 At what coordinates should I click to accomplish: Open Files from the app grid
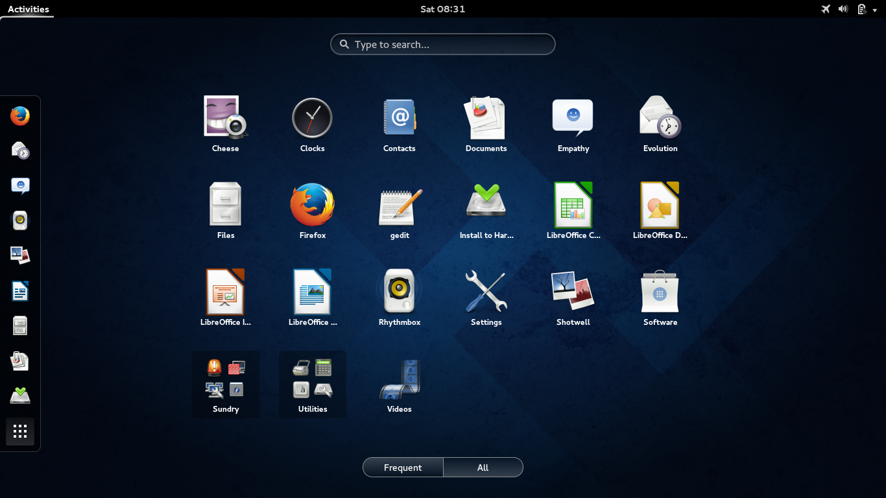click(226, 211)
